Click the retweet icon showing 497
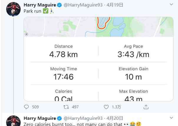The height and width of the screenshot is (126, 178). (x=66, y=107)
